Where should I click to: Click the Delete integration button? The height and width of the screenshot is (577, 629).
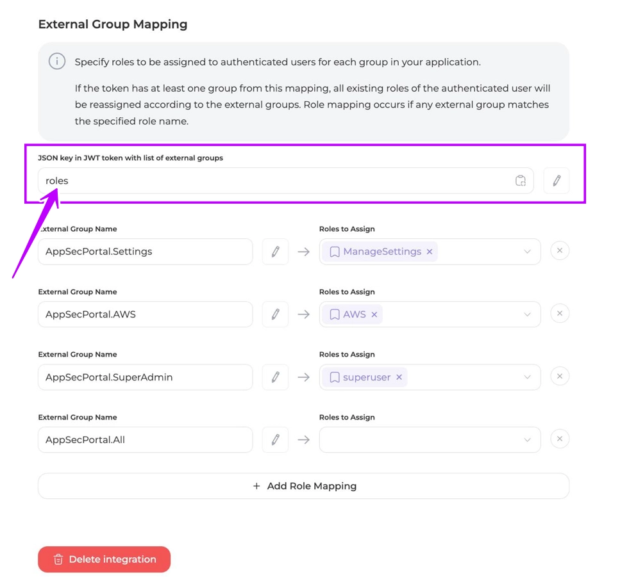104,559
